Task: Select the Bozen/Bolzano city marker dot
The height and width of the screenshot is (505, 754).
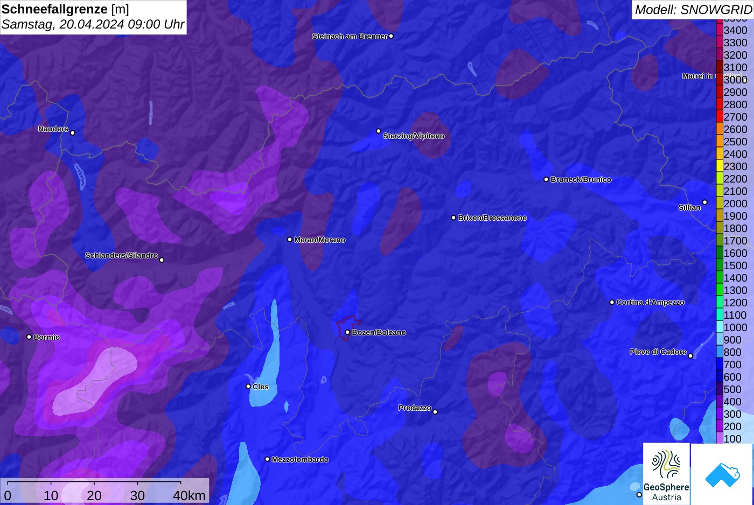Action: pyautogui.click(x=347, y=332)
